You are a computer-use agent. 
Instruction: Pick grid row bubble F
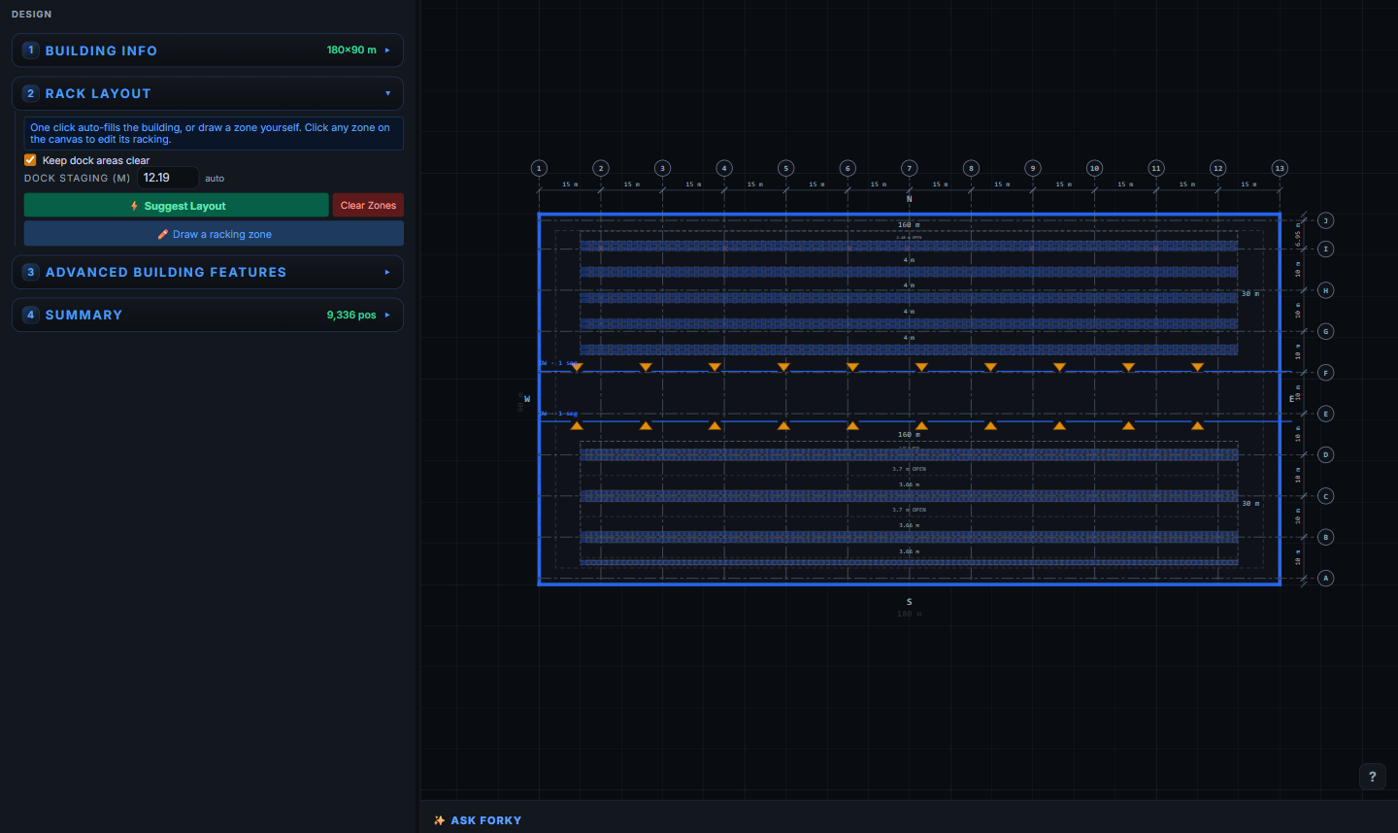click(x=1326, y=373)
